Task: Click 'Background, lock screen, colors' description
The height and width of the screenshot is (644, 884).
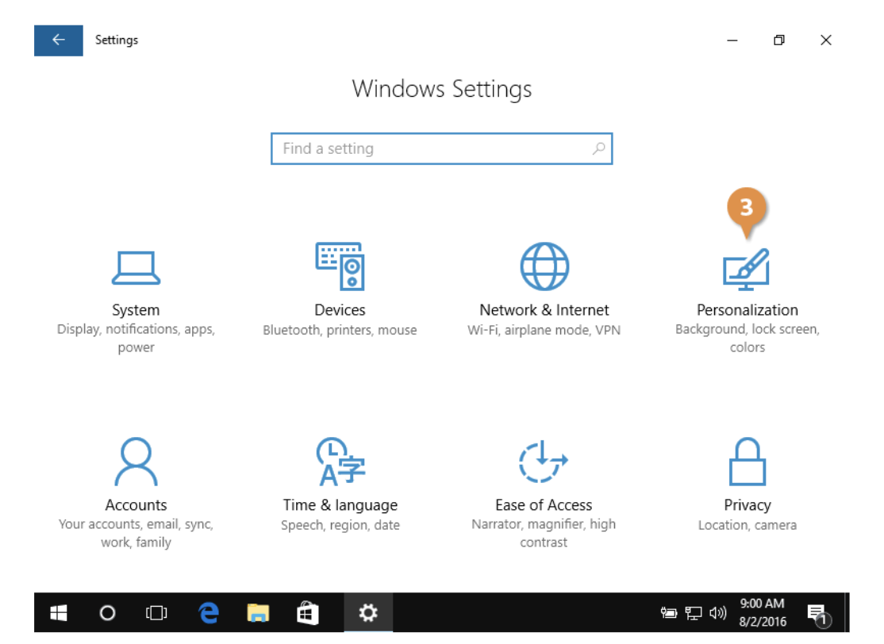Action: (x=748, y=338)
